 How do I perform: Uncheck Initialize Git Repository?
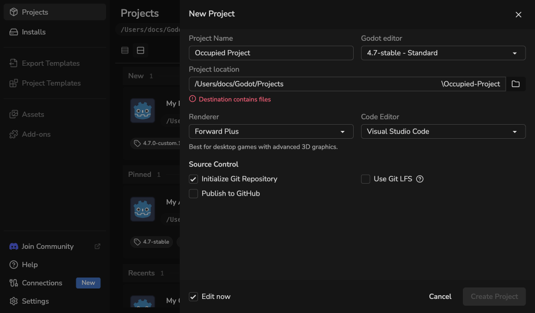(x=193, y=179)
